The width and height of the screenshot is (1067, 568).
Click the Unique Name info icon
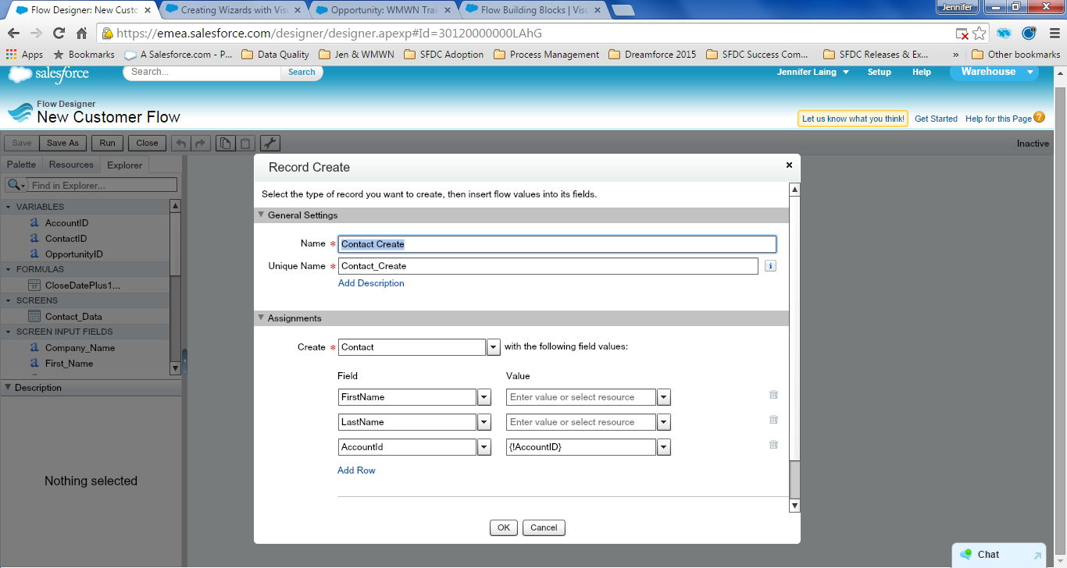click(770, 266)
